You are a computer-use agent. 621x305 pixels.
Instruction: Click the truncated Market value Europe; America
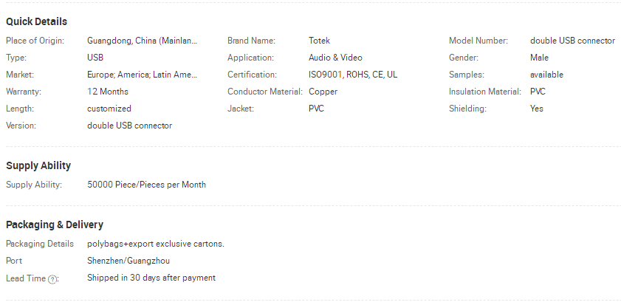tap(143, 75)
